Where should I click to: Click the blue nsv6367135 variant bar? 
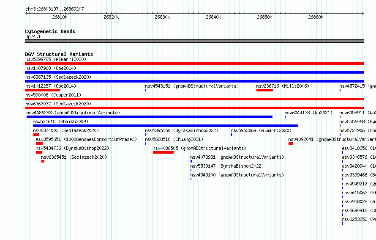click(194, 81)
